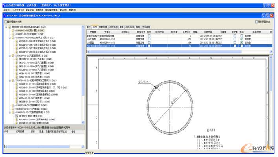Click part icon for 4100QB-01-012 tree node
Screen dimensions: 278x157
point(13,30)
